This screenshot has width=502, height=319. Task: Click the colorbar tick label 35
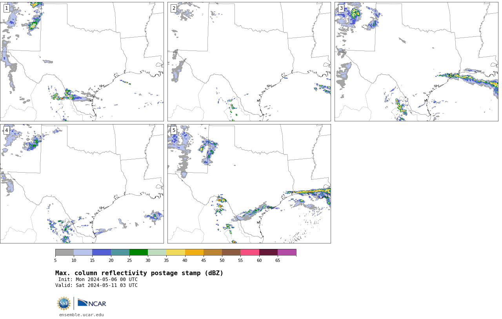(x=166, y=260)
